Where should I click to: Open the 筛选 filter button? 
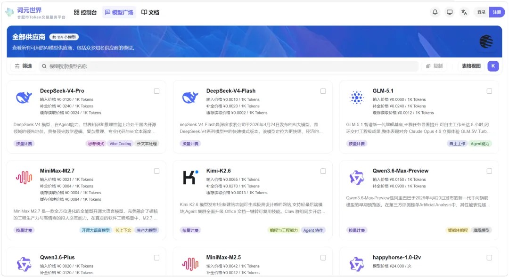(24, 66)
